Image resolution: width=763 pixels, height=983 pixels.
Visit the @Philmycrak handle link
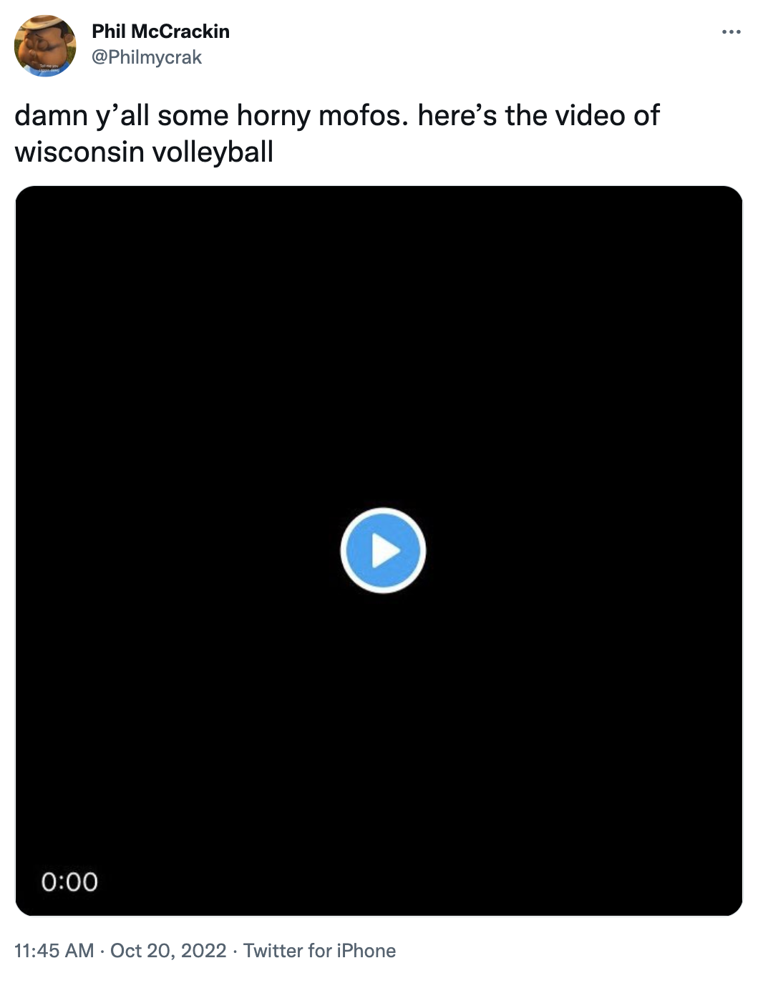point(147,57)
